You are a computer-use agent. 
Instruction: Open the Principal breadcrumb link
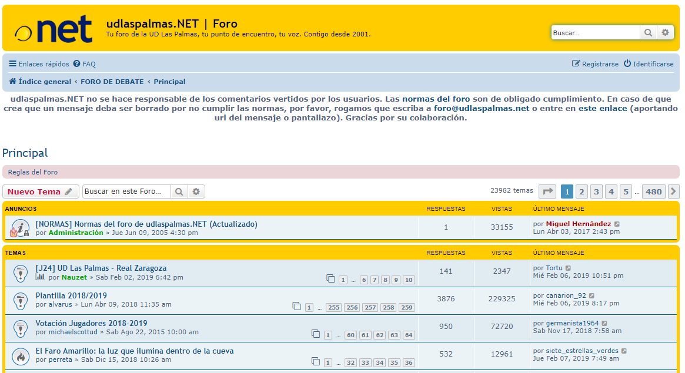coord(169,82)
